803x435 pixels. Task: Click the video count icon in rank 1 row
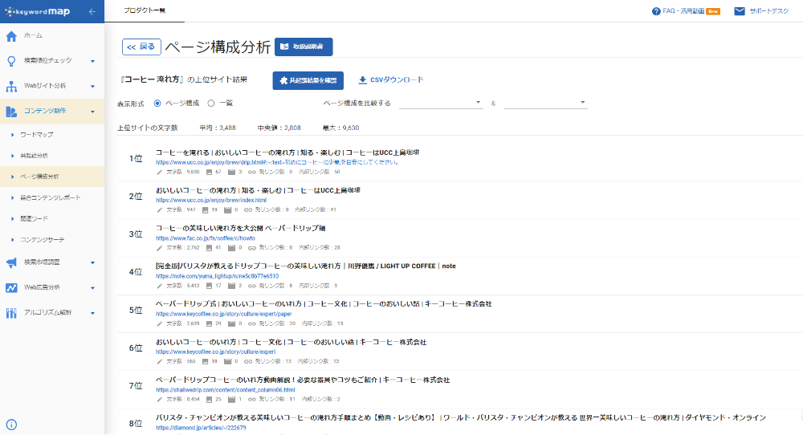(x=231, y=173)
